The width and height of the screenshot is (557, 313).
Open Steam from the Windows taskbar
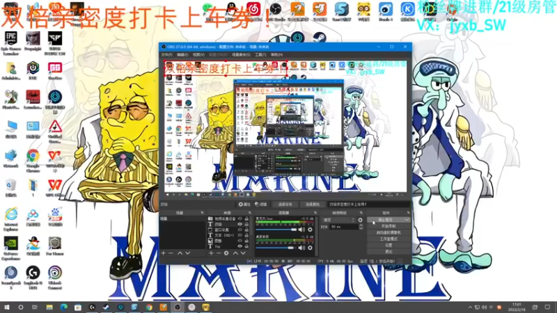[107, 307]
